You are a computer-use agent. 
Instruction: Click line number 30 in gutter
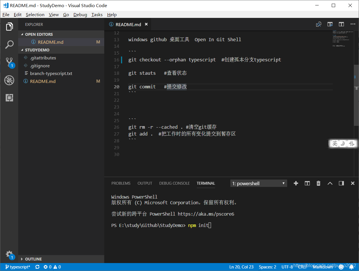116,154
